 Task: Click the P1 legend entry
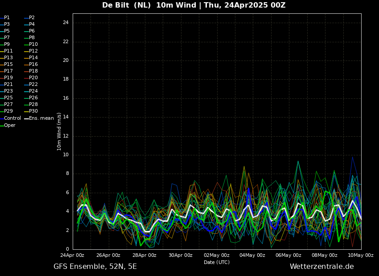[x=7, y=18]
